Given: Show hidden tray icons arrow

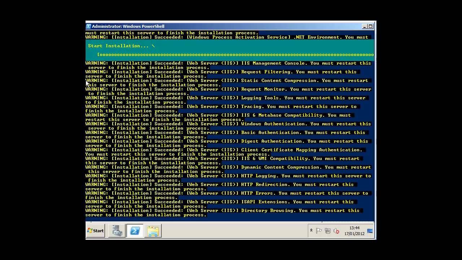Looking at the screenshot, I should (311, 230).
